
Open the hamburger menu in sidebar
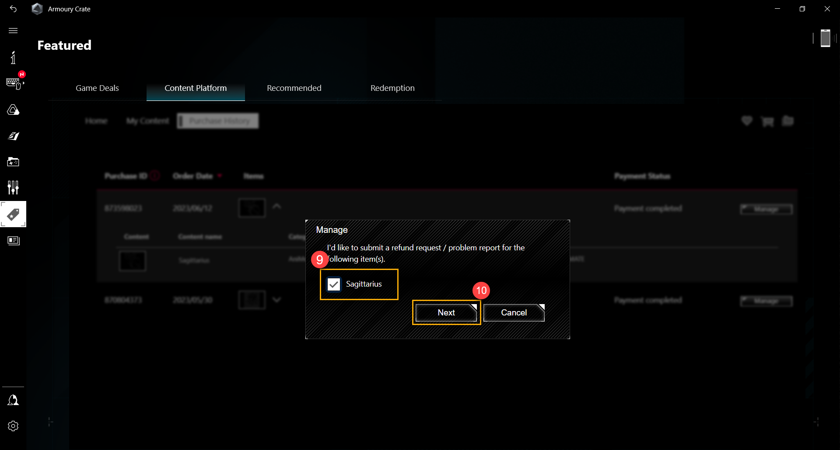(x=13, y=31)
